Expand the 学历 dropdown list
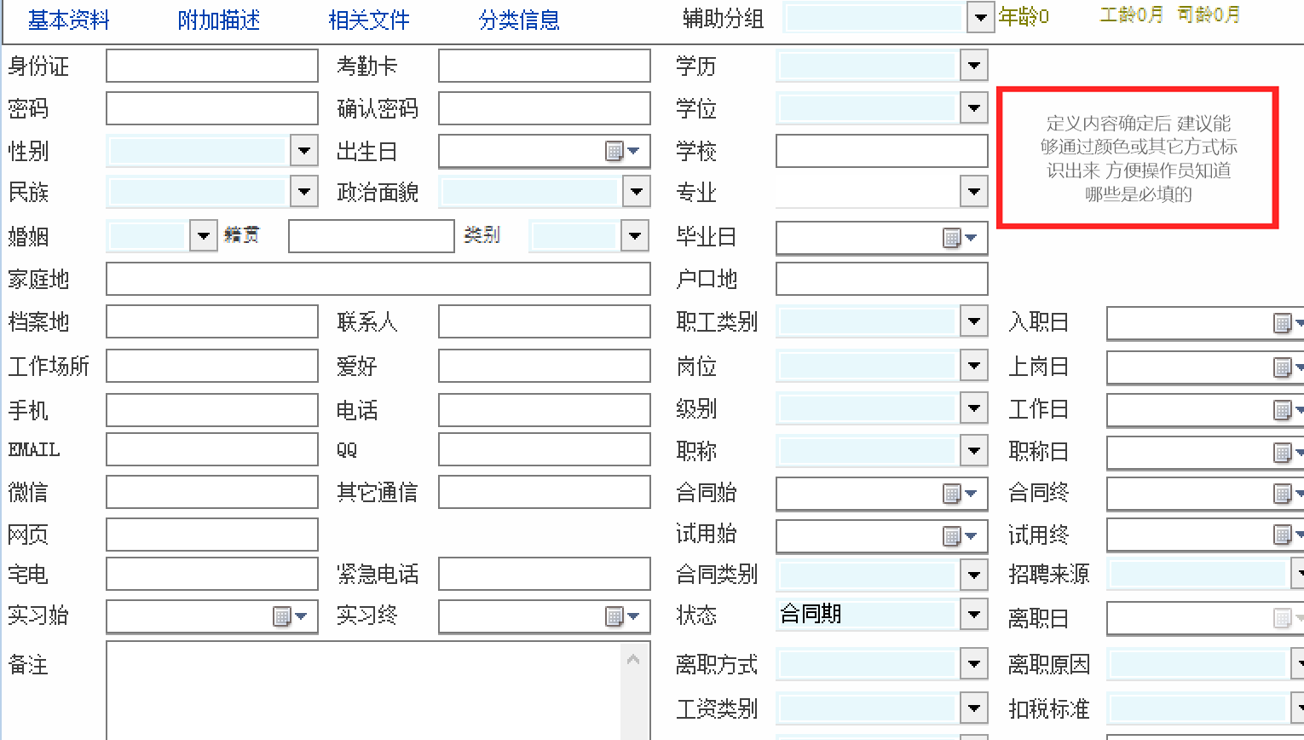This screenshot has height=740, width=1304. 973,66
